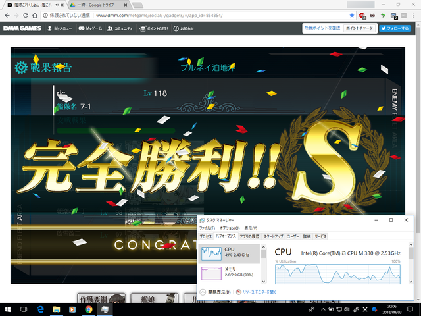Open Point GET link
This screenshot has width=421, height=316.
tap(154, 28)
